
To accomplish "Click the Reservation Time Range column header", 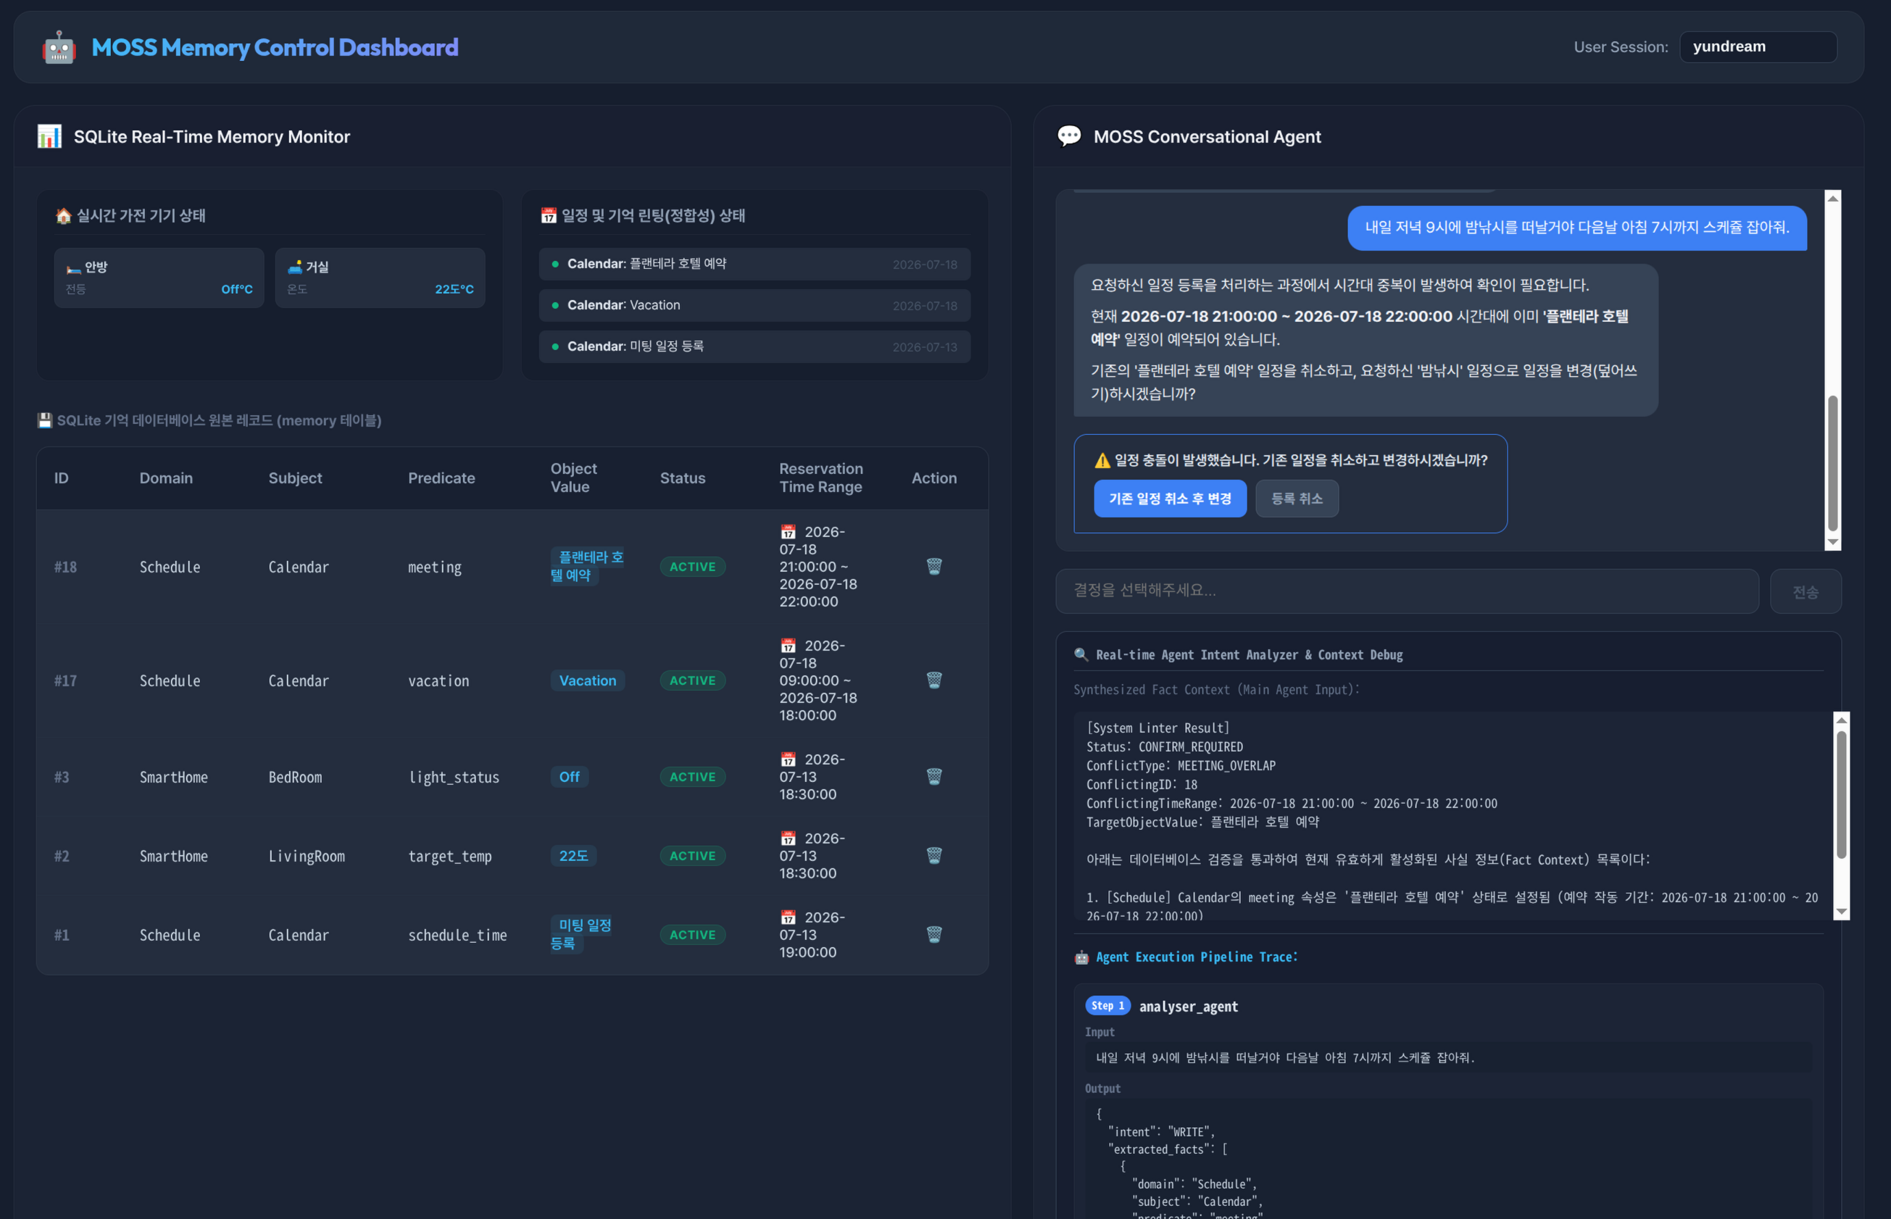I will coord(820,478).
